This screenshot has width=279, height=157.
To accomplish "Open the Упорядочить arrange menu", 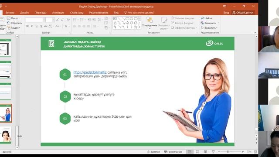I will pyautogui.click(x=150, y=23).
